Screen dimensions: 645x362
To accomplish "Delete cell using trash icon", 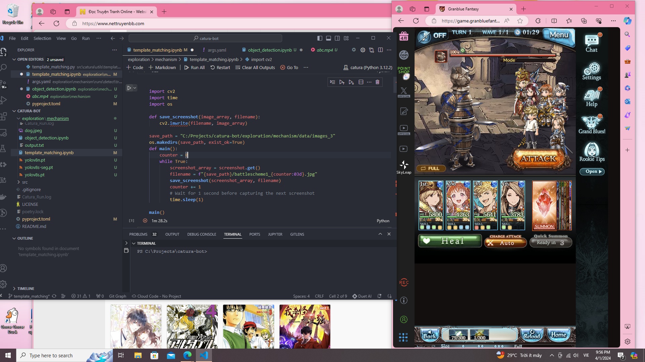I will point(377,82).
